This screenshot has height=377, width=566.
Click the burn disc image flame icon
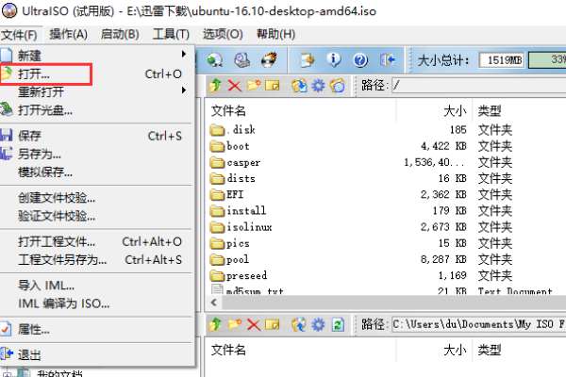[x=269, y=60]
